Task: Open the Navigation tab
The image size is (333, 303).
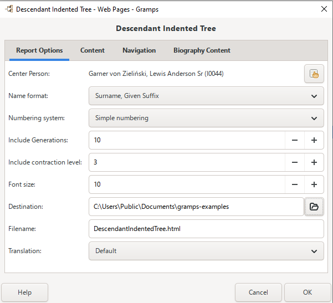Action: [139, 50]
